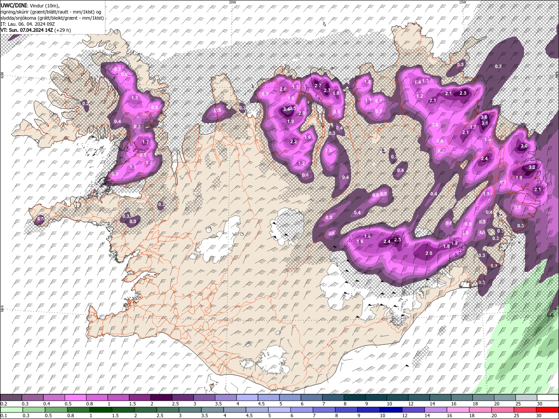Click the dark teal 8–9 swatch in upper legend

[x=355, y=398]
